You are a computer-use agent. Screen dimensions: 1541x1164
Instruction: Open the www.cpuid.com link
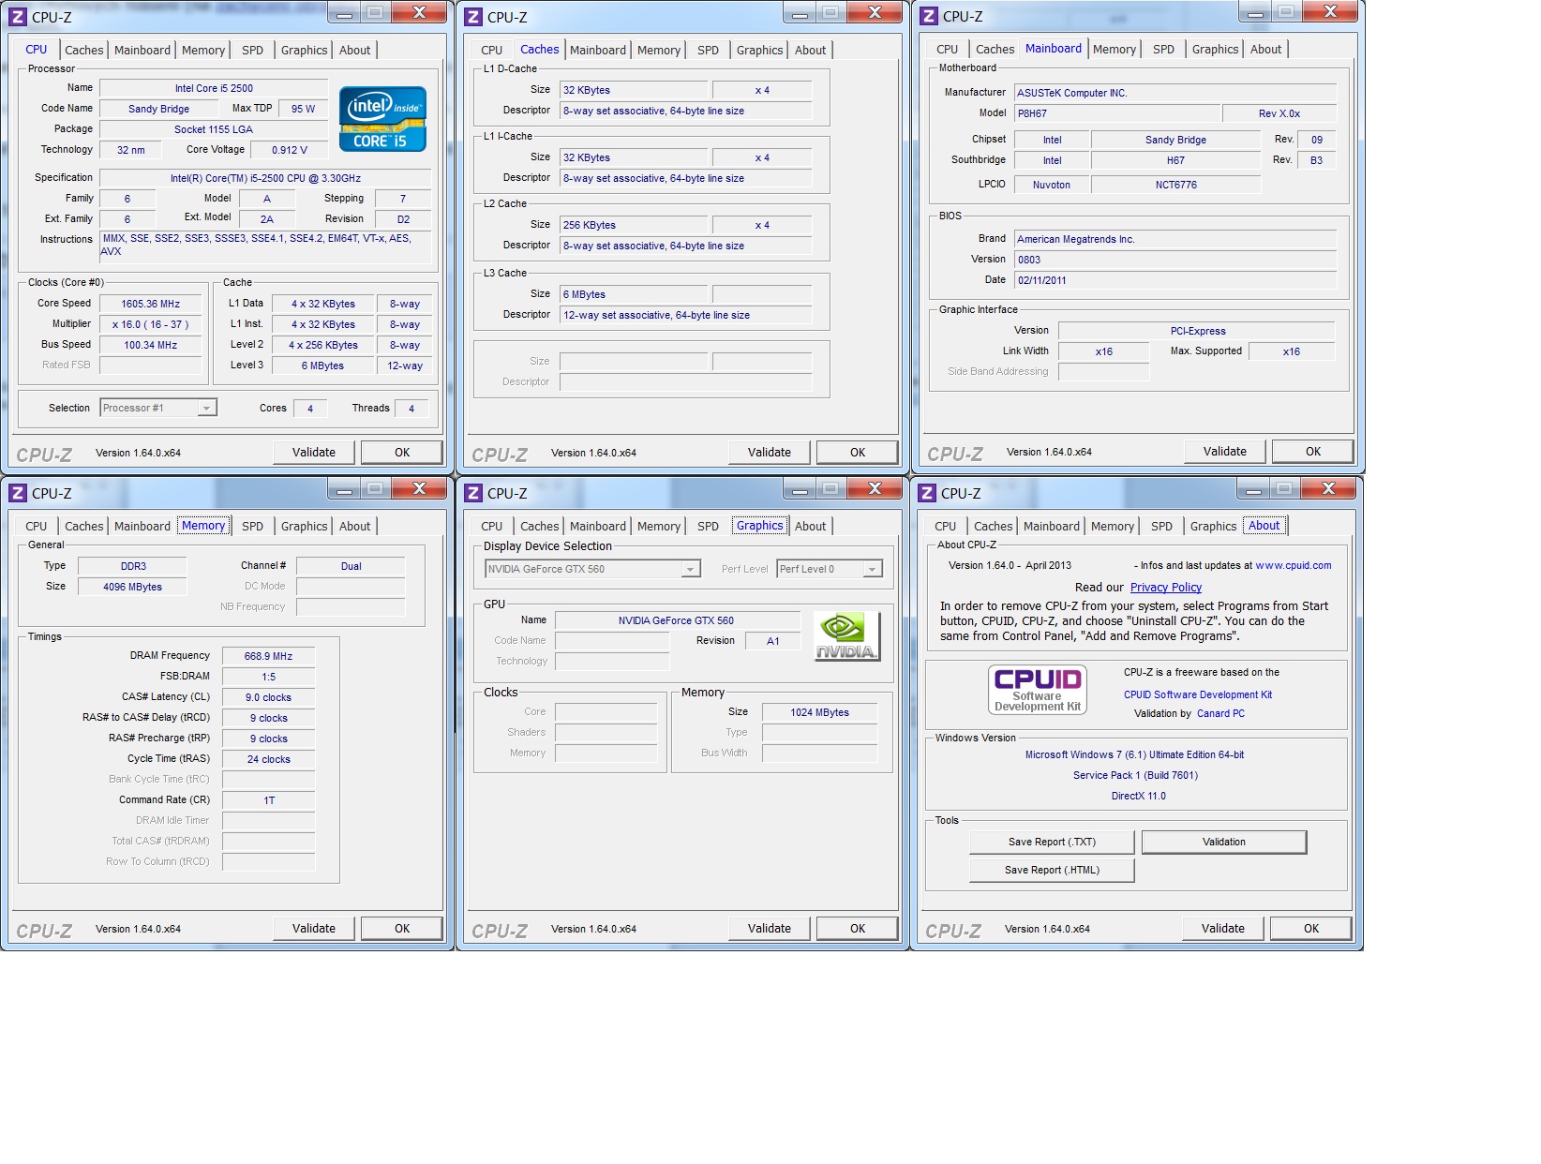1294,566
